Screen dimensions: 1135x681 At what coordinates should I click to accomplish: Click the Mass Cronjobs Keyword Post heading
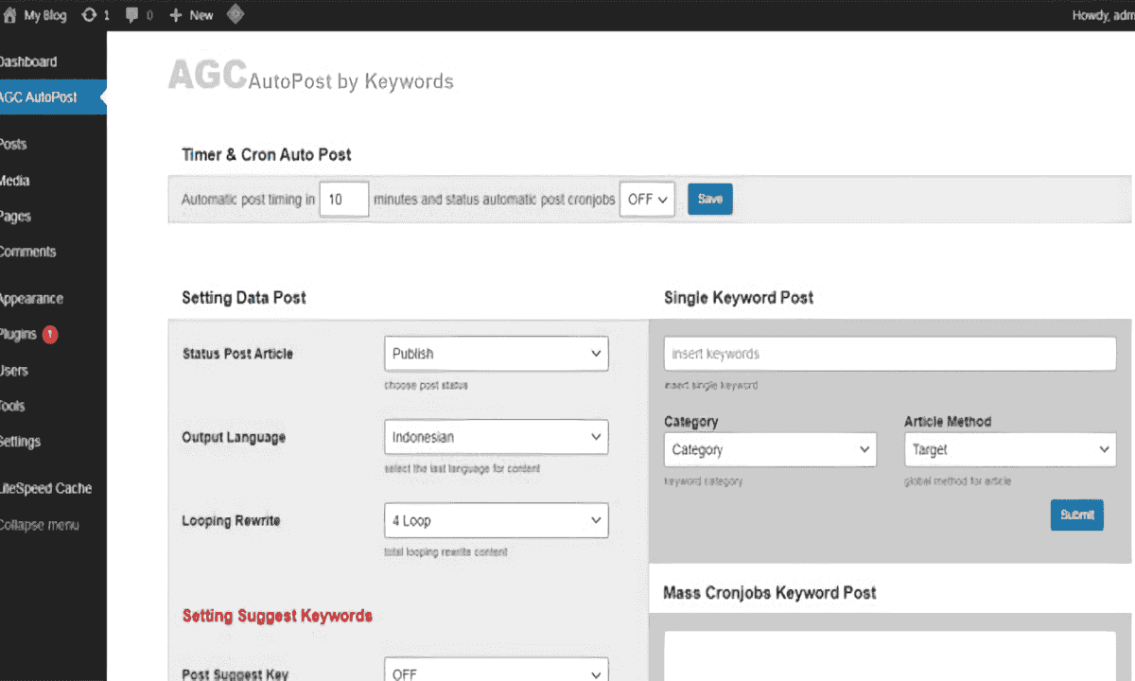770,593
